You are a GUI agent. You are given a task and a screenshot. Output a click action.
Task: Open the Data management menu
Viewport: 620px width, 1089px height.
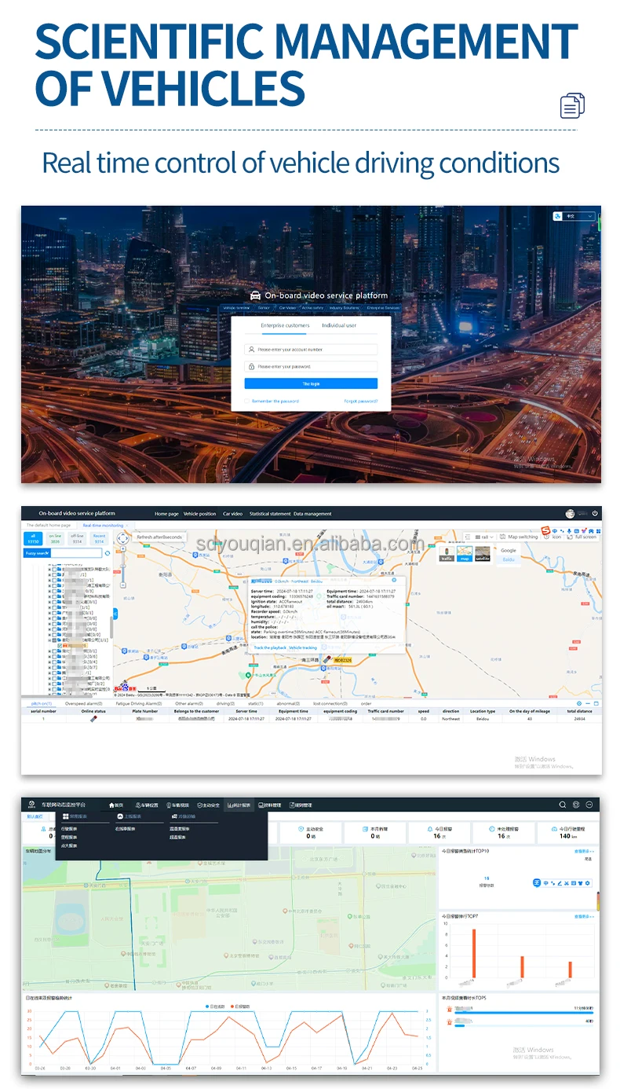point(312,514)
